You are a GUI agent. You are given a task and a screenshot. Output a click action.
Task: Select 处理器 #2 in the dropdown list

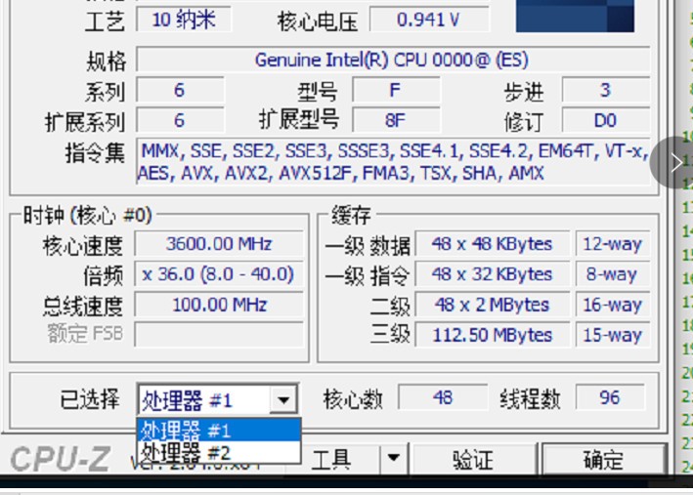(219, 452)
